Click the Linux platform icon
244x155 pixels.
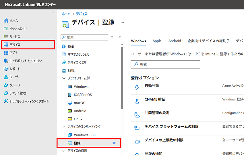pos(70,119)
